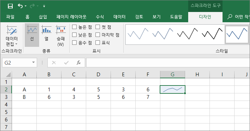Image resolution: width=250 pixels, height=131 pixels.
Task: Click inside the formula bar field
Action: point(168,63)
